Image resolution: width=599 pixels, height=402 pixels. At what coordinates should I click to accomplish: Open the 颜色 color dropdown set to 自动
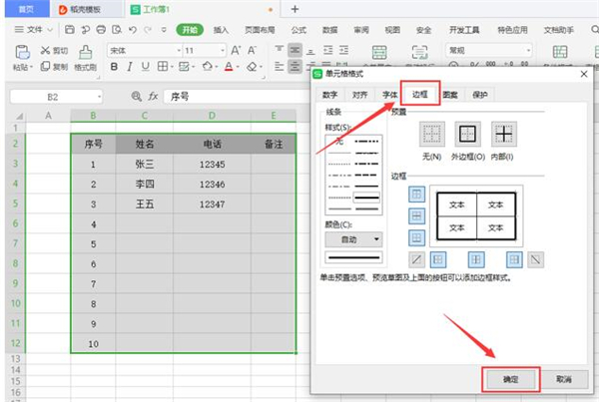[361, 239]
